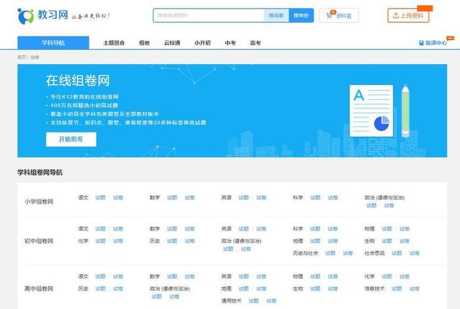The image size is (460, 309).
Task: Select 高考 in the navigation bar
Action: [255, 43]
